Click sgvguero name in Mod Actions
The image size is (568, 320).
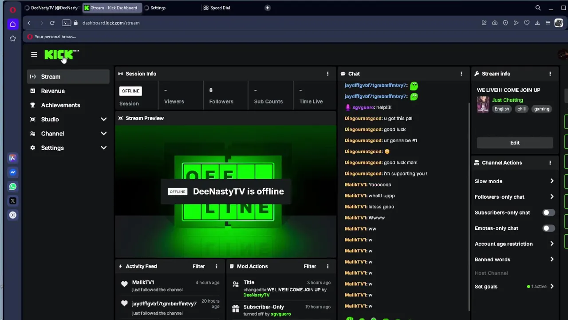(x=280, y=314)
